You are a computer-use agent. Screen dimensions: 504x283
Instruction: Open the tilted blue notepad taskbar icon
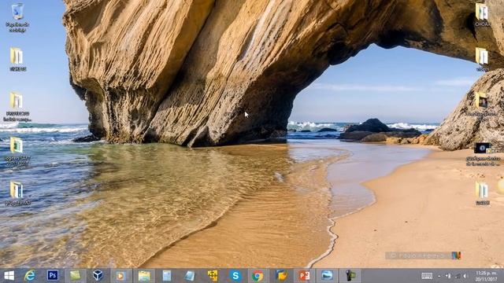pos(190,276)
